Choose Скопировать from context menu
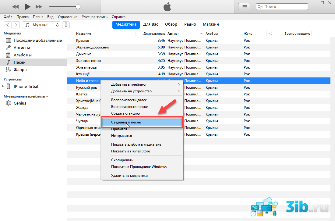This screenshot has width=335, height=221. point(142,160)
